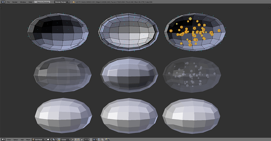Enable face select mode
Screen dimensions: 271x141
pos(78,139)
